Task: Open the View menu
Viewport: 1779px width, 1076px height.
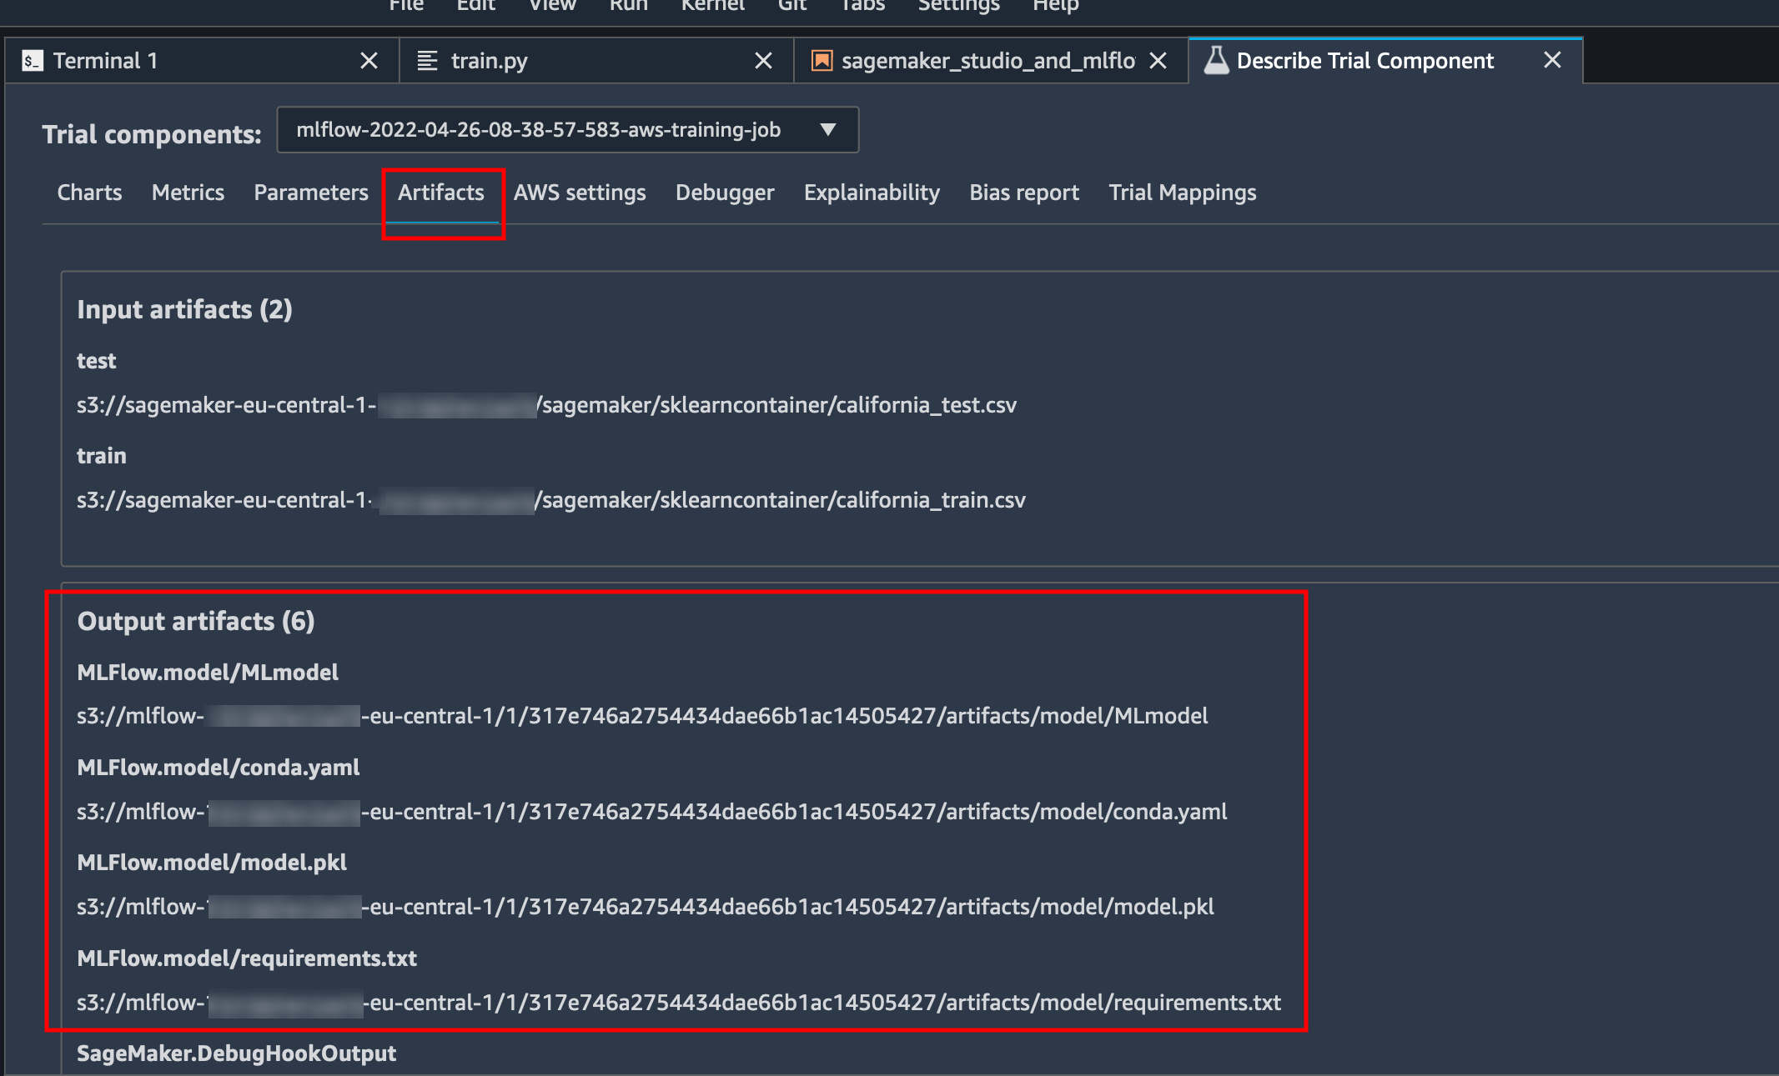Action: tap(552, 6)
